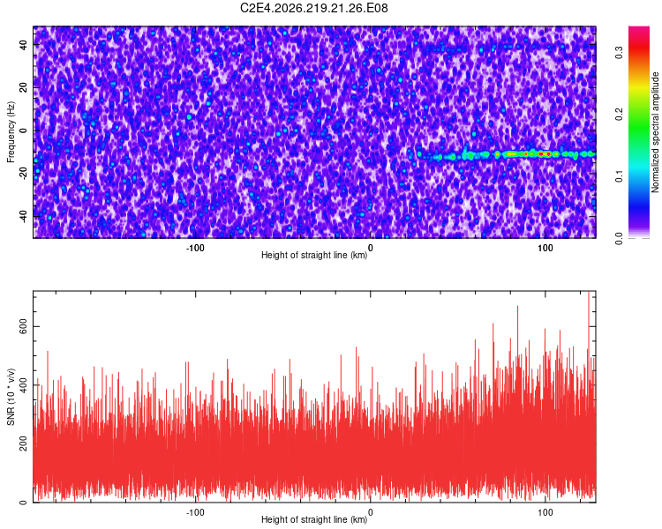Click the faint upper streak near 40 Hz

(x=485, y=48)
